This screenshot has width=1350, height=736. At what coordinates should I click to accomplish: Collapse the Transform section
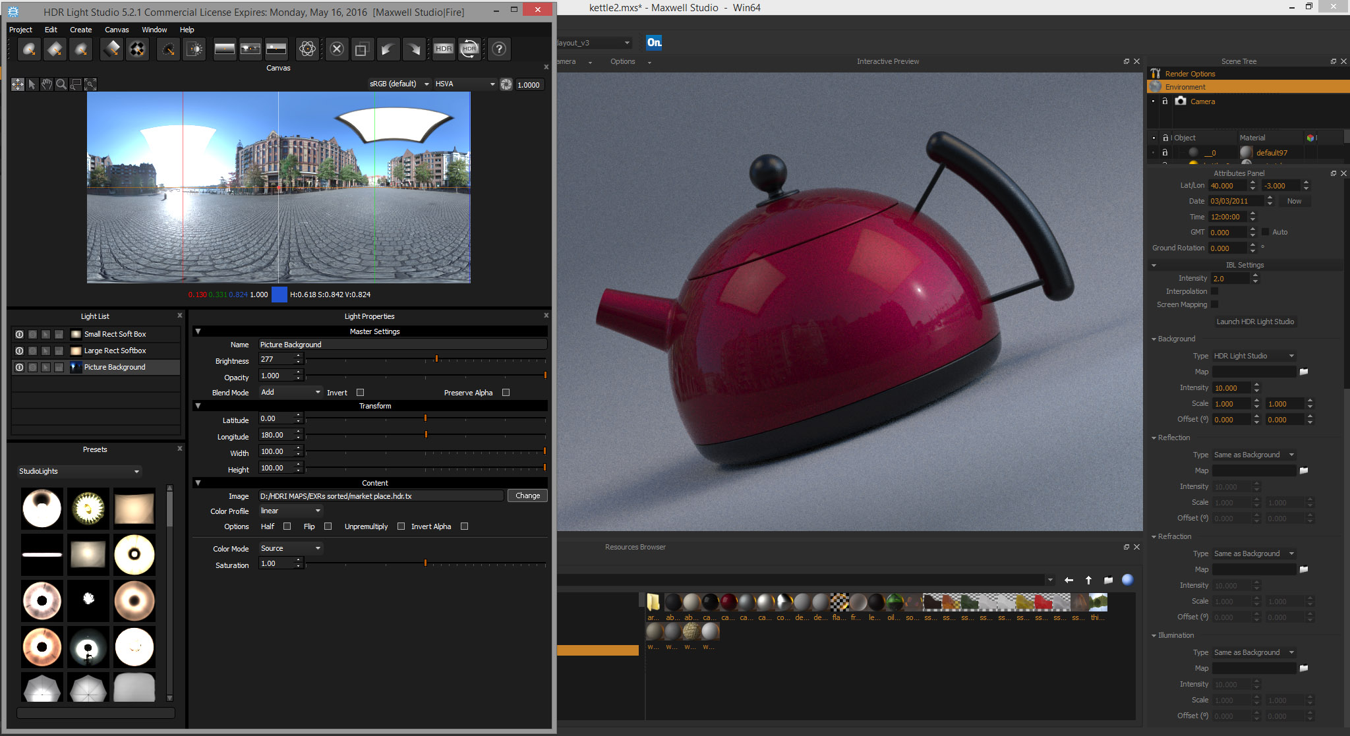[198, 406]
